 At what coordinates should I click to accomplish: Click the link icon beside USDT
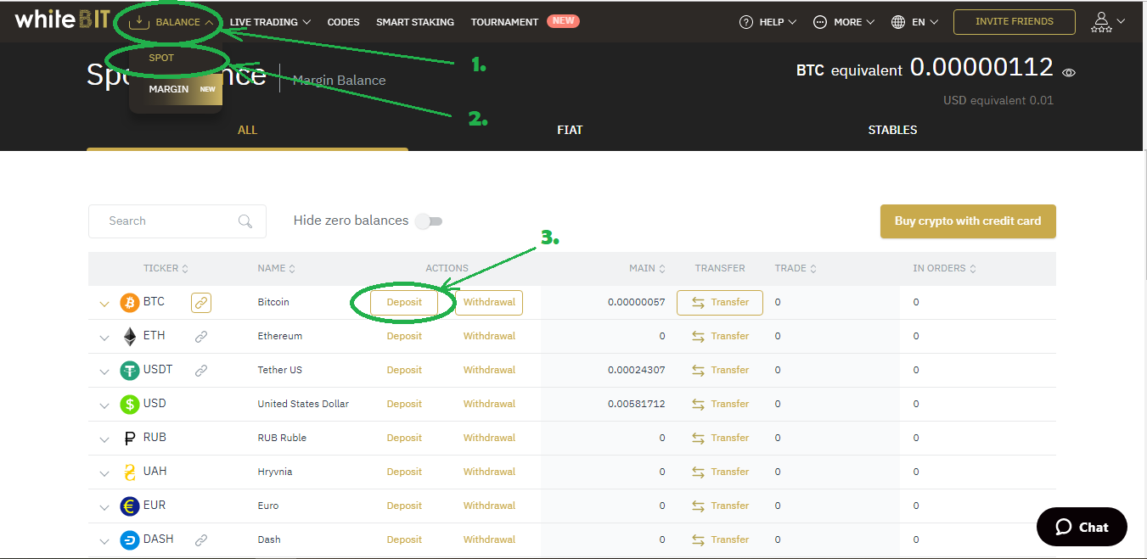pos(201,370)
